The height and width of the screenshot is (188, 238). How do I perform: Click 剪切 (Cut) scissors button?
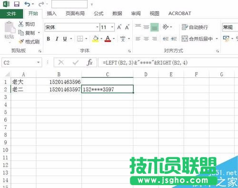27,24
